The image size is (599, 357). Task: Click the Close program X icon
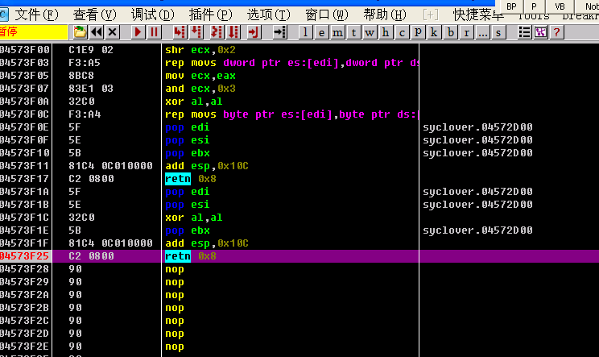point(112,31)
